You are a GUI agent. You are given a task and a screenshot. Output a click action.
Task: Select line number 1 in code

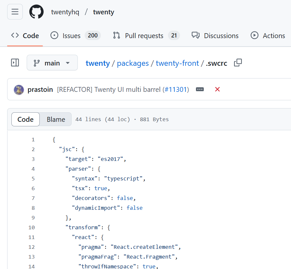[x=33, y=140]
